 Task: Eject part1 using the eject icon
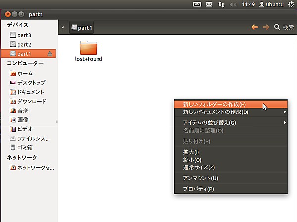point(50,54)
